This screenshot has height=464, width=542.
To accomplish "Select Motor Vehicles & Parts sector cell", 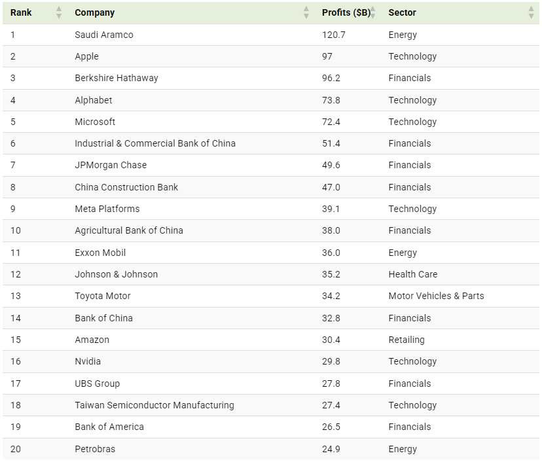I will (x=436, y=296).
